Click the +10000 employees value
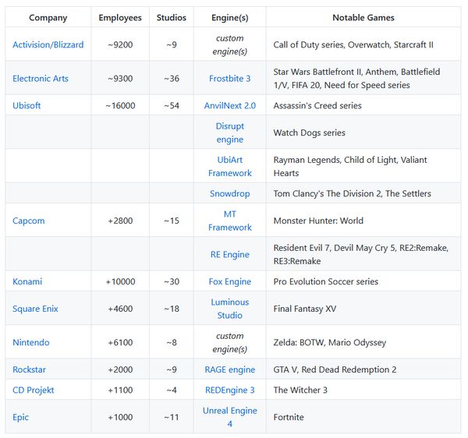468x438 pixels. point(120,281)
